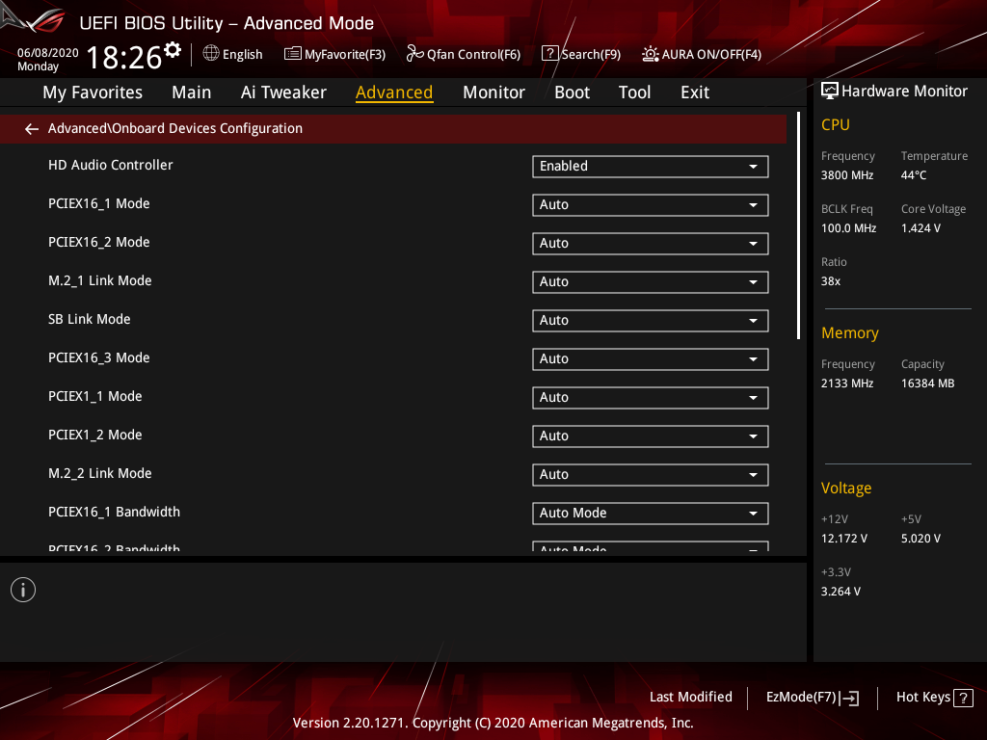Screen dimensions: 987x740
Task: Click the globe language icon
Action: pyautogui.click(x=211, y=54)
